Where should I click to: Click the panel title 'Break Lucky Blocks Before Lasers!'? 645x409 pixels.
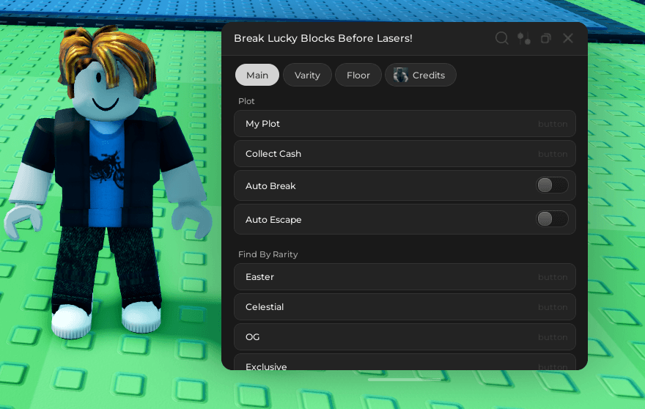323,38
